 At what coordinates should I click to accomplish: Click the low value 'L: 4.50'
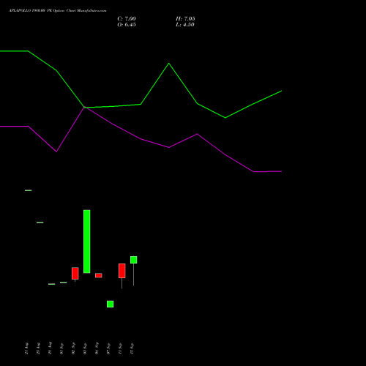[x=185, y=25]
